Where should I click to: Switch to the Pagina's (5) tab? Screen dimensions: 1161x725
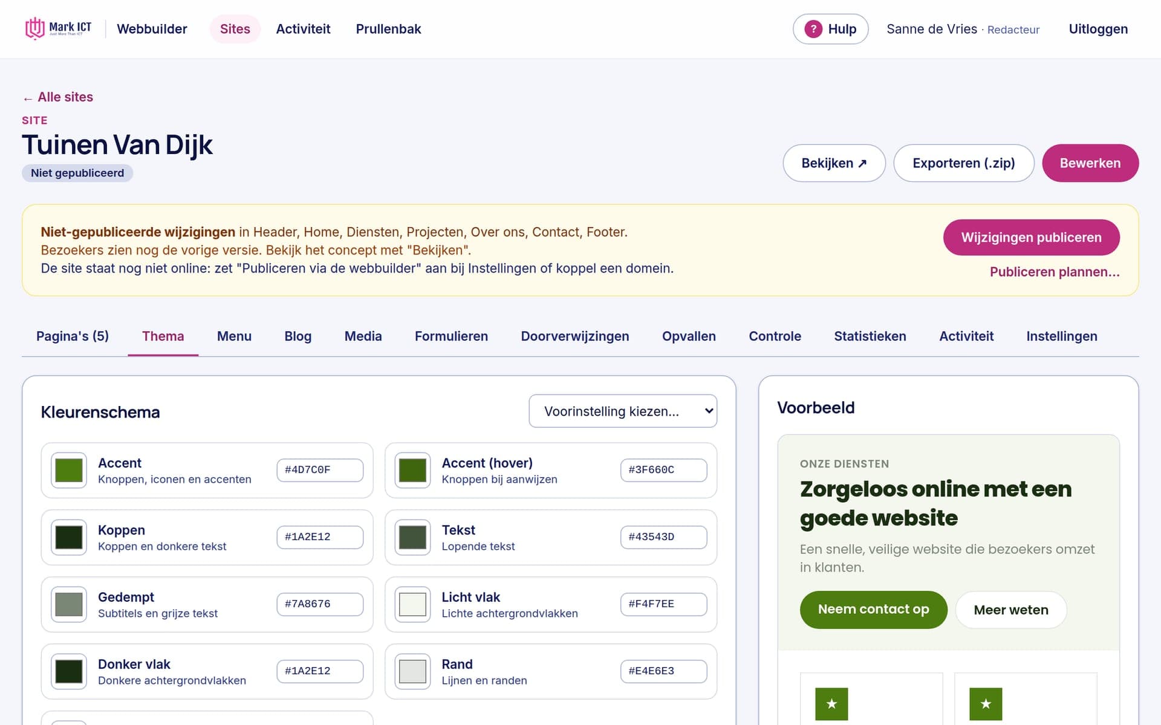73,337
